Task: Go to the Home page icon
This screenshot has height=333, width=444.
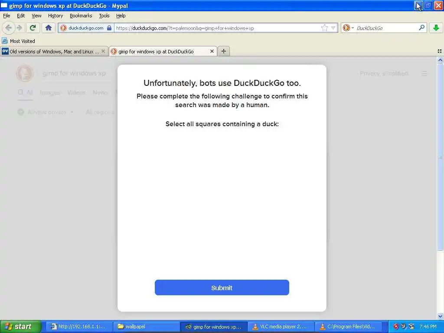Action: click(49, 28)
